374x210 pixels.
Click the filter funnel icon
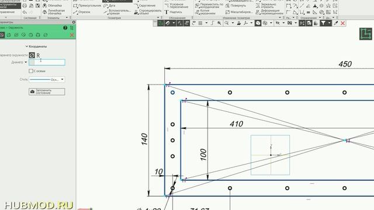[323, 23]
